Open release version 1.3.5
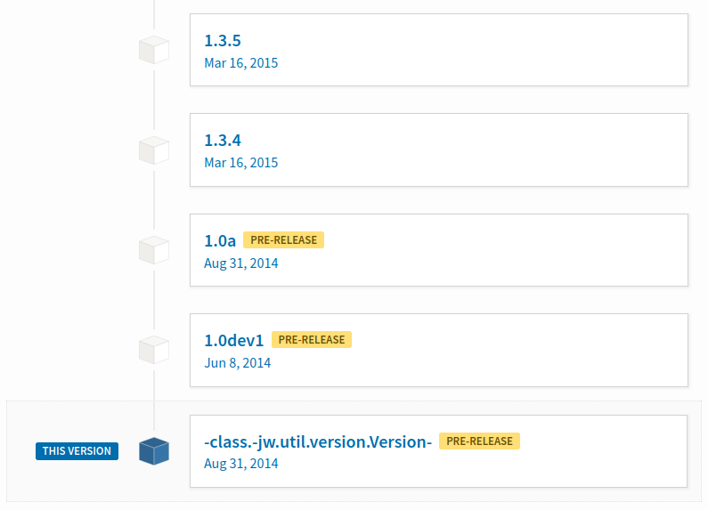Image resolution: width=708 pixels, height=510 pixels. coord(223,41)
